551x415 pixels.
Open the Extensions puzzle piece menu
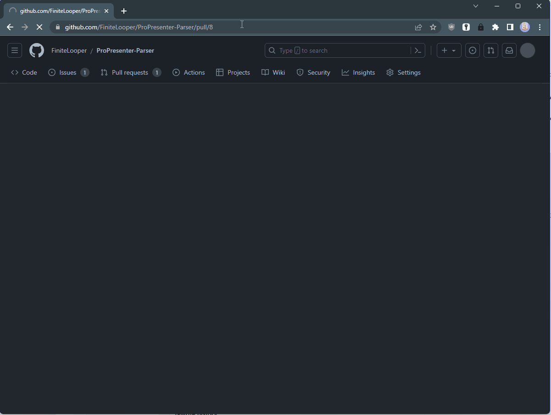coord(495,27)
